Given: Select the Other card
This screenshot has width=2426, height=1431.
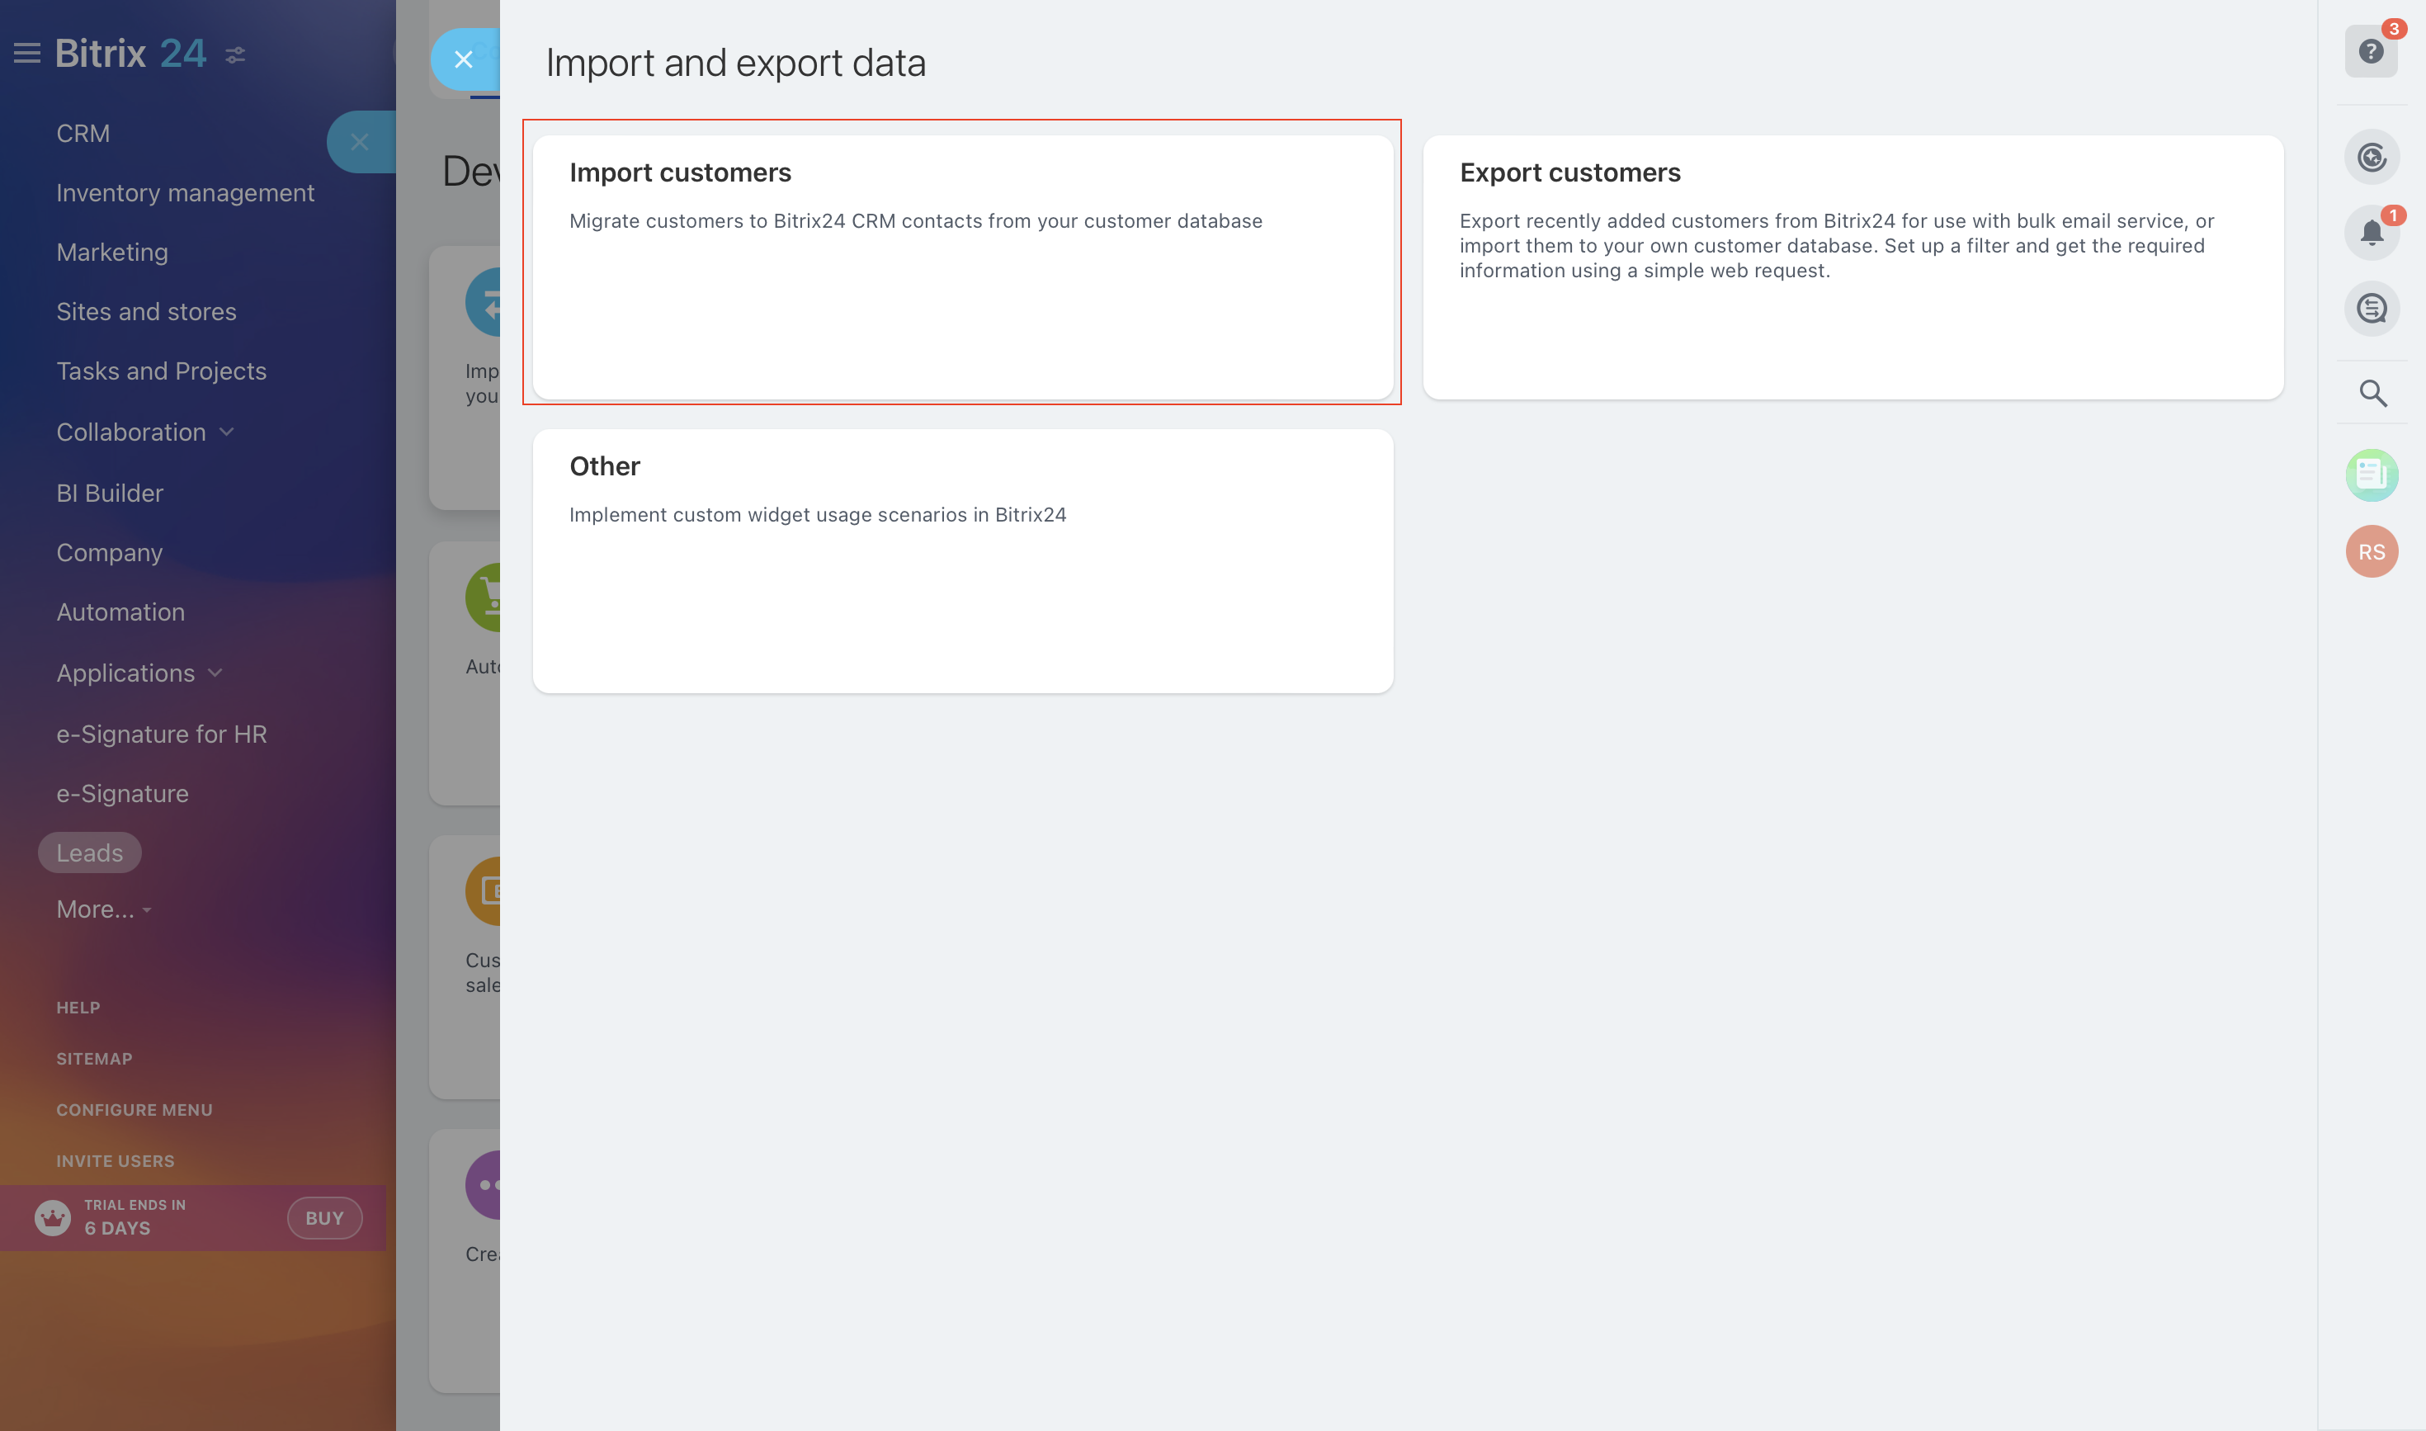Looking at the screenshot, I should coord(962,561).
